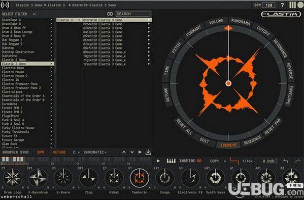Click the undo arrow icon

[285, 161]
